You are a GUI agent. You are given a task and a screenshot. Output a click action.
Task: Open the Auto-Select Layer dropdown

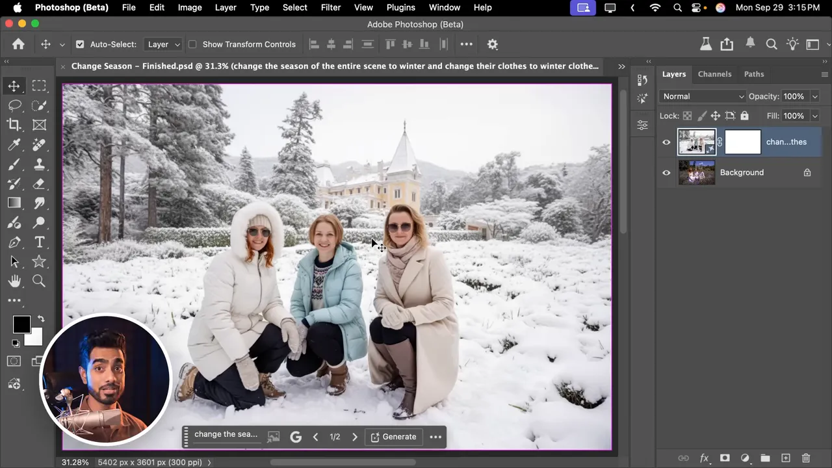point(162,44)
